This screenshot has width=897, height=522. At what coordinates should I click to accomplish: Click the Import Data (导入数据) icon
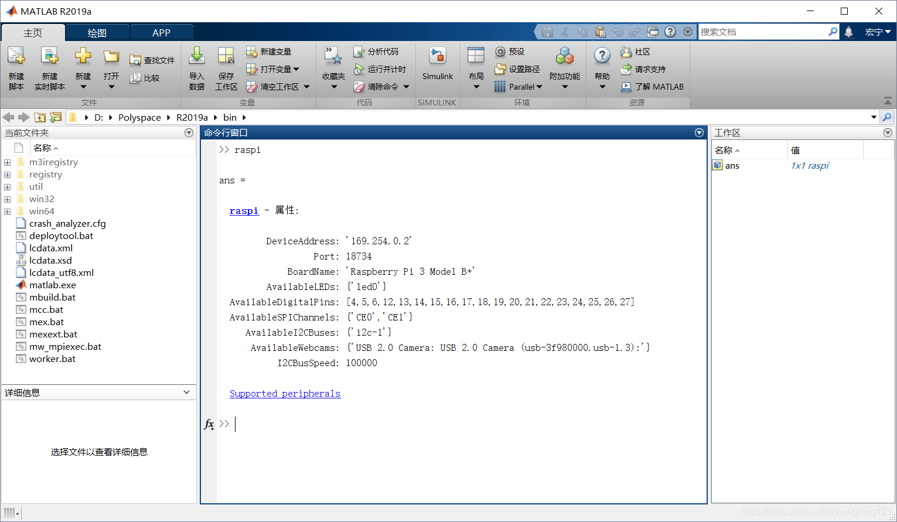(197, 57)
